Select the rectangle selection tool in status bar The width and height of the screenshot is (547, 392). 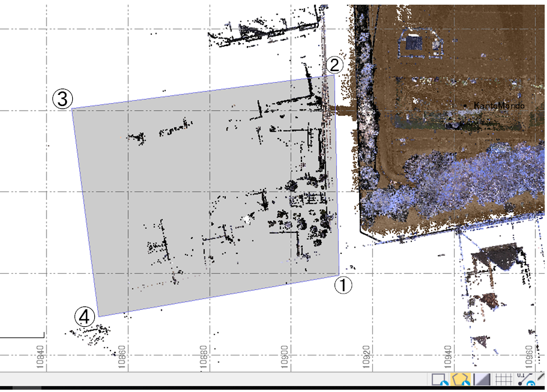point(439,380)
